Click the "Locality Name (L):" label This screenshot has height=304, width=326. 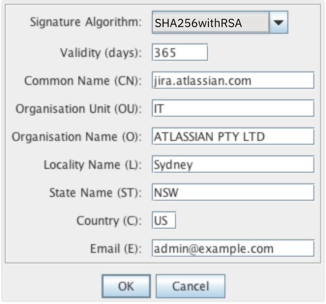[x=92, y=165]
